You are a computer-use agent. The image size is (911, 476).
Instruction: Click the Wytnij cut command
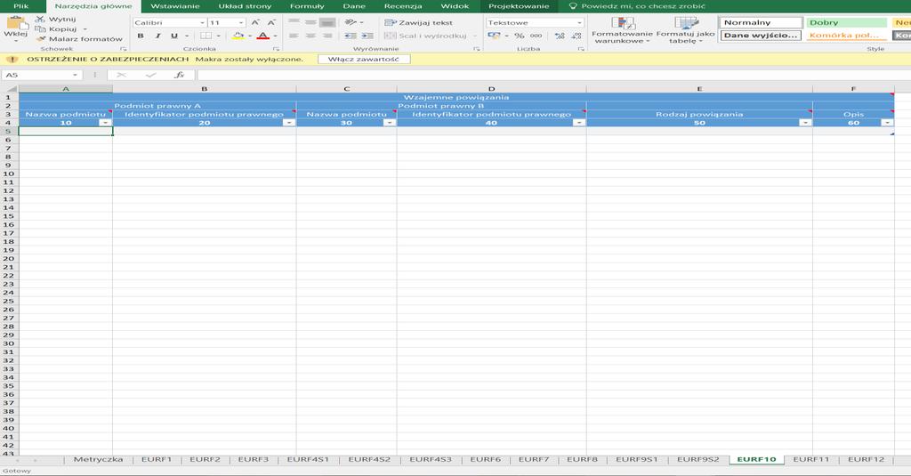coord(56,20)
